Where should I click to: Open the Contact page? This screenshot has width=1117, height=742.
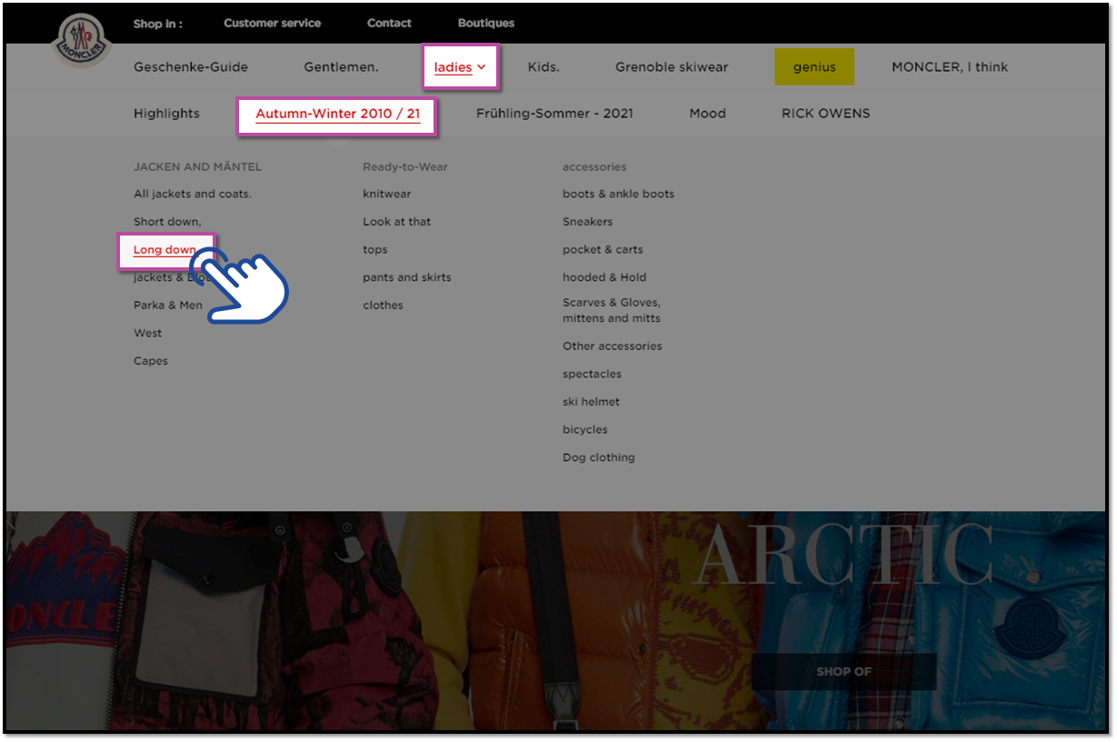[389, 24]
